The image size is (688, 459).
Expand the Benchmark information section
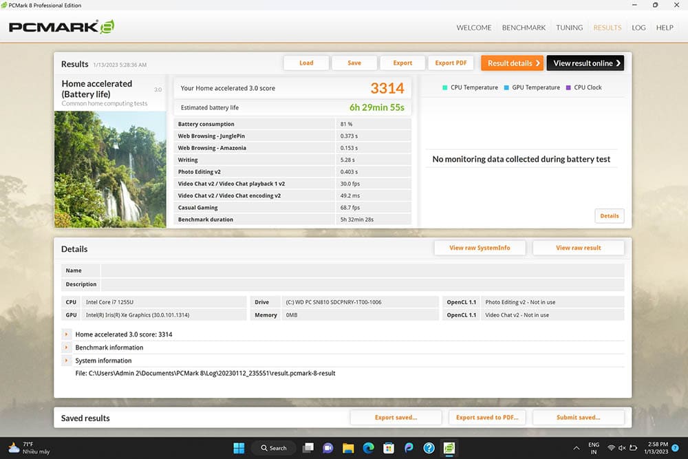click(x=67, y=348)
